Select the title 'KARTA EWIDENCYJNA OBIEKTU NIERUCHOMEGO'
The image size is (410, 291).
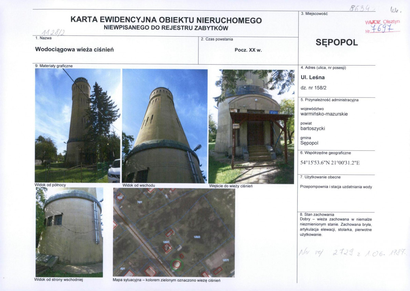(166, 20)
